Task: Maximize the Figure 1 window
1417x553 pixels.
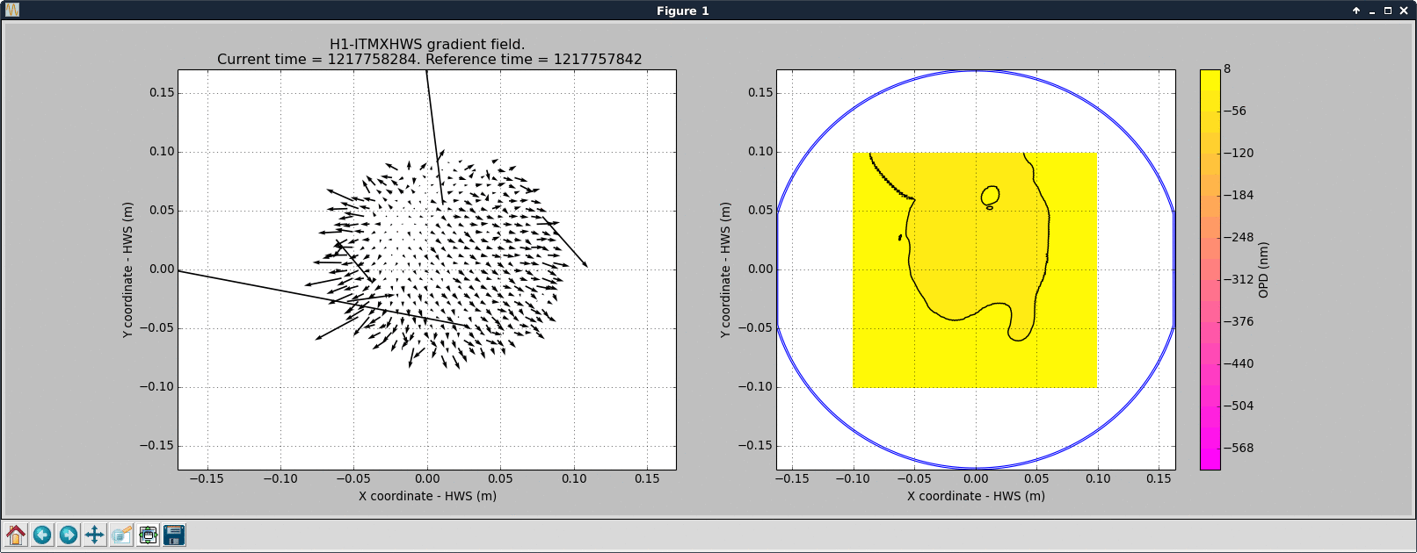Action: pos(1388,11)
